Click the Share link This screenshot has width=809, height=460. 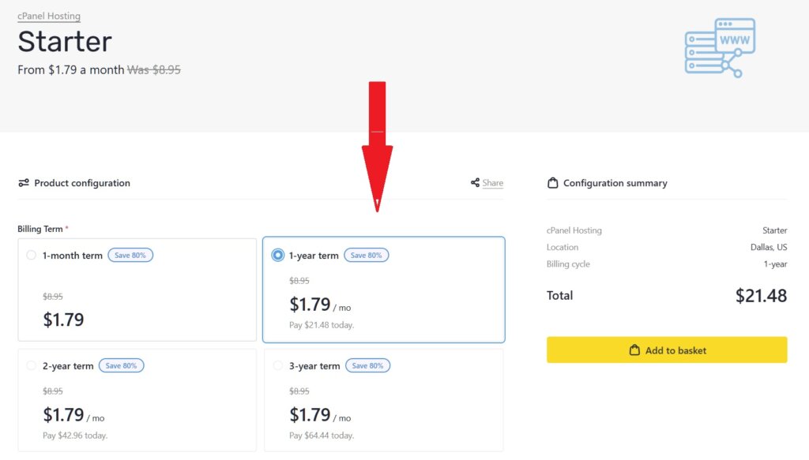(x=493, y=183)
